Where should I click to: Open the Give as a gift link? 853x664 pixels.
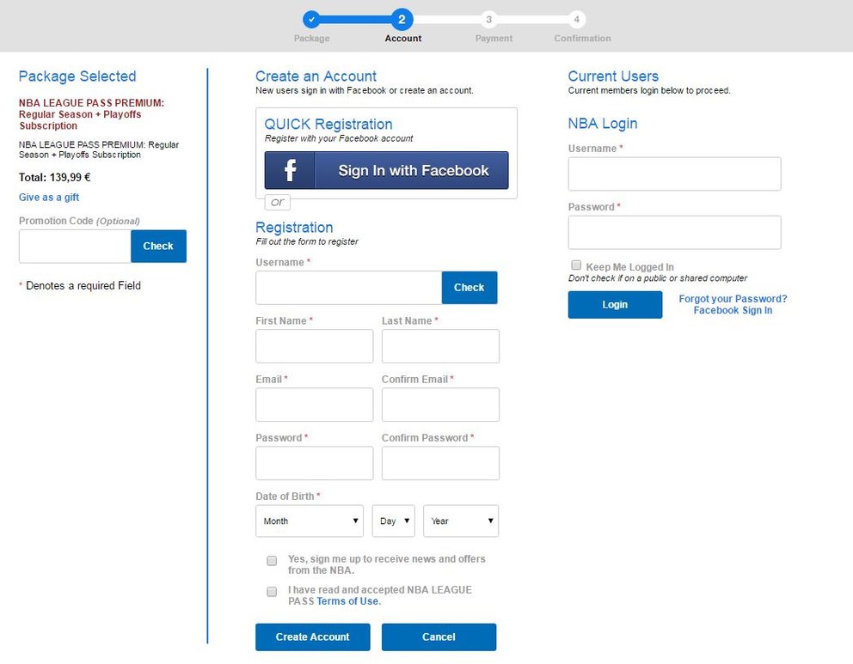[49, 198]
